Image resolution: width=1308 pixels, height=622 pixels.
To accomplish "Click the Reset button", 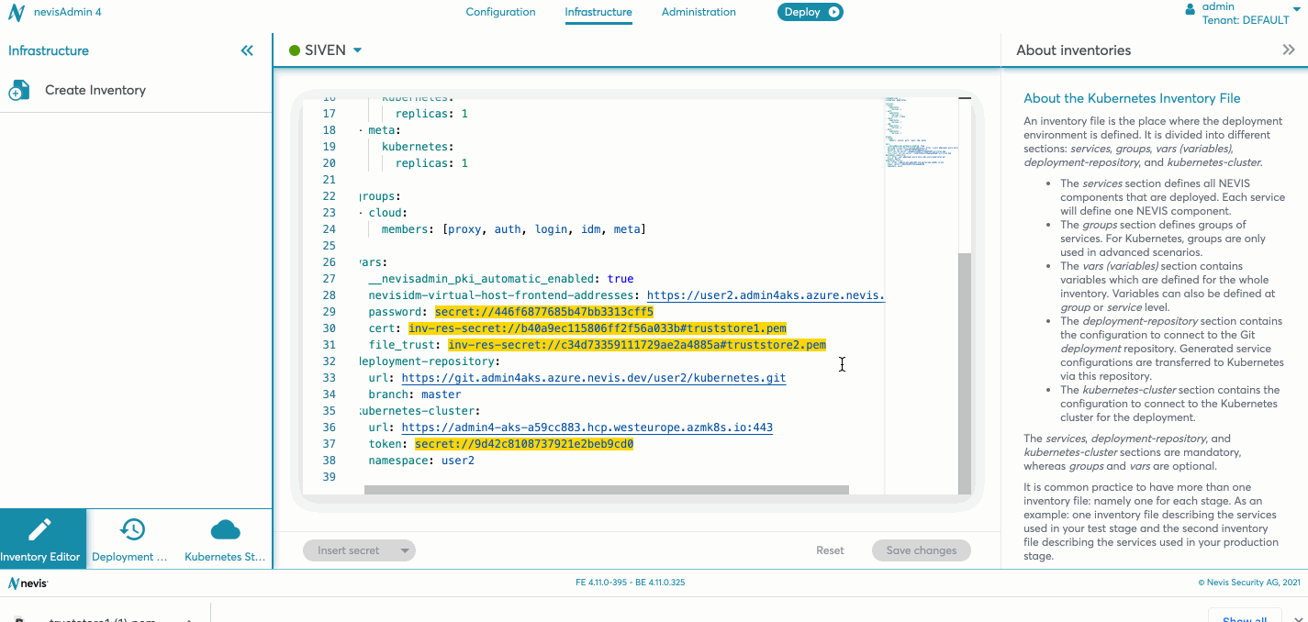I will [830, 550].
